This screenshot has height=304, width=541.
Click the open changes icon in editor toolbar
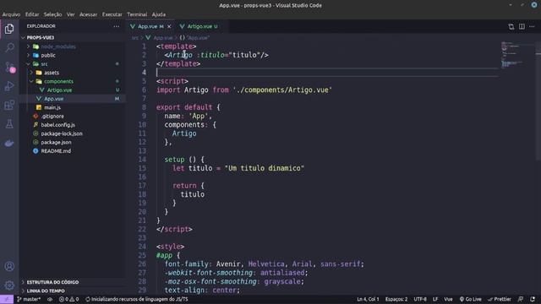[511, 26]
